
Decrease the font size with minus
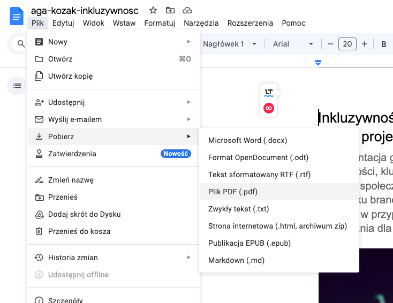330,44
